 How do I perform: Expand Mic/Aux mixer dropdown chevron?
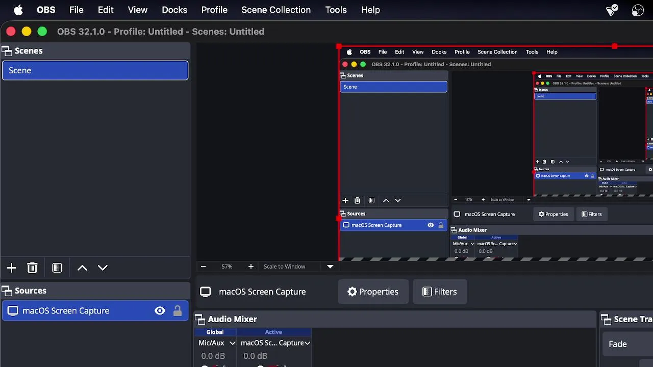pos(232,343)
